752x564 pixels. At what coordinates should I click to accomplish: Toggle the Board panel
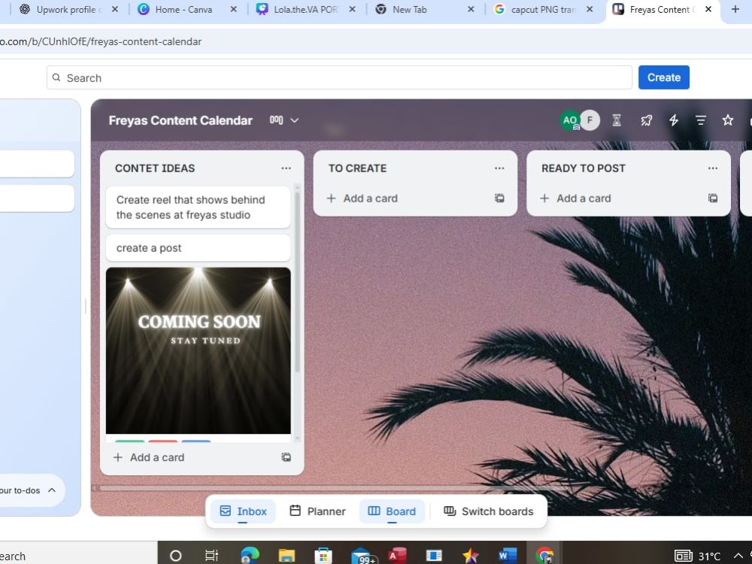click(392, 511)
